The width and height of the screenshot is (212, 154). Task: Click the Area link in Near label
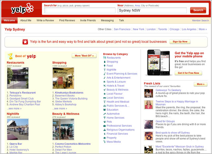pyautogui.click(x=137, y=6)
